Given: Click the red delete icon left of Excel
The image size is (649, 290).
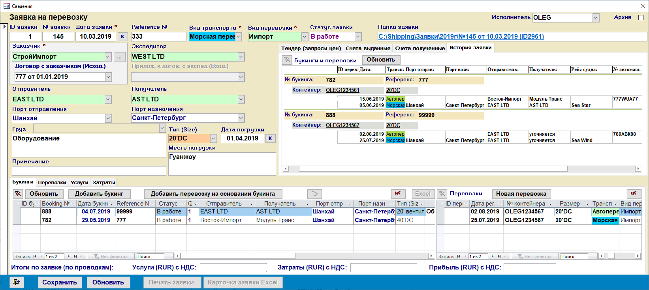Looking at the screenshot, I should (398, 194).
